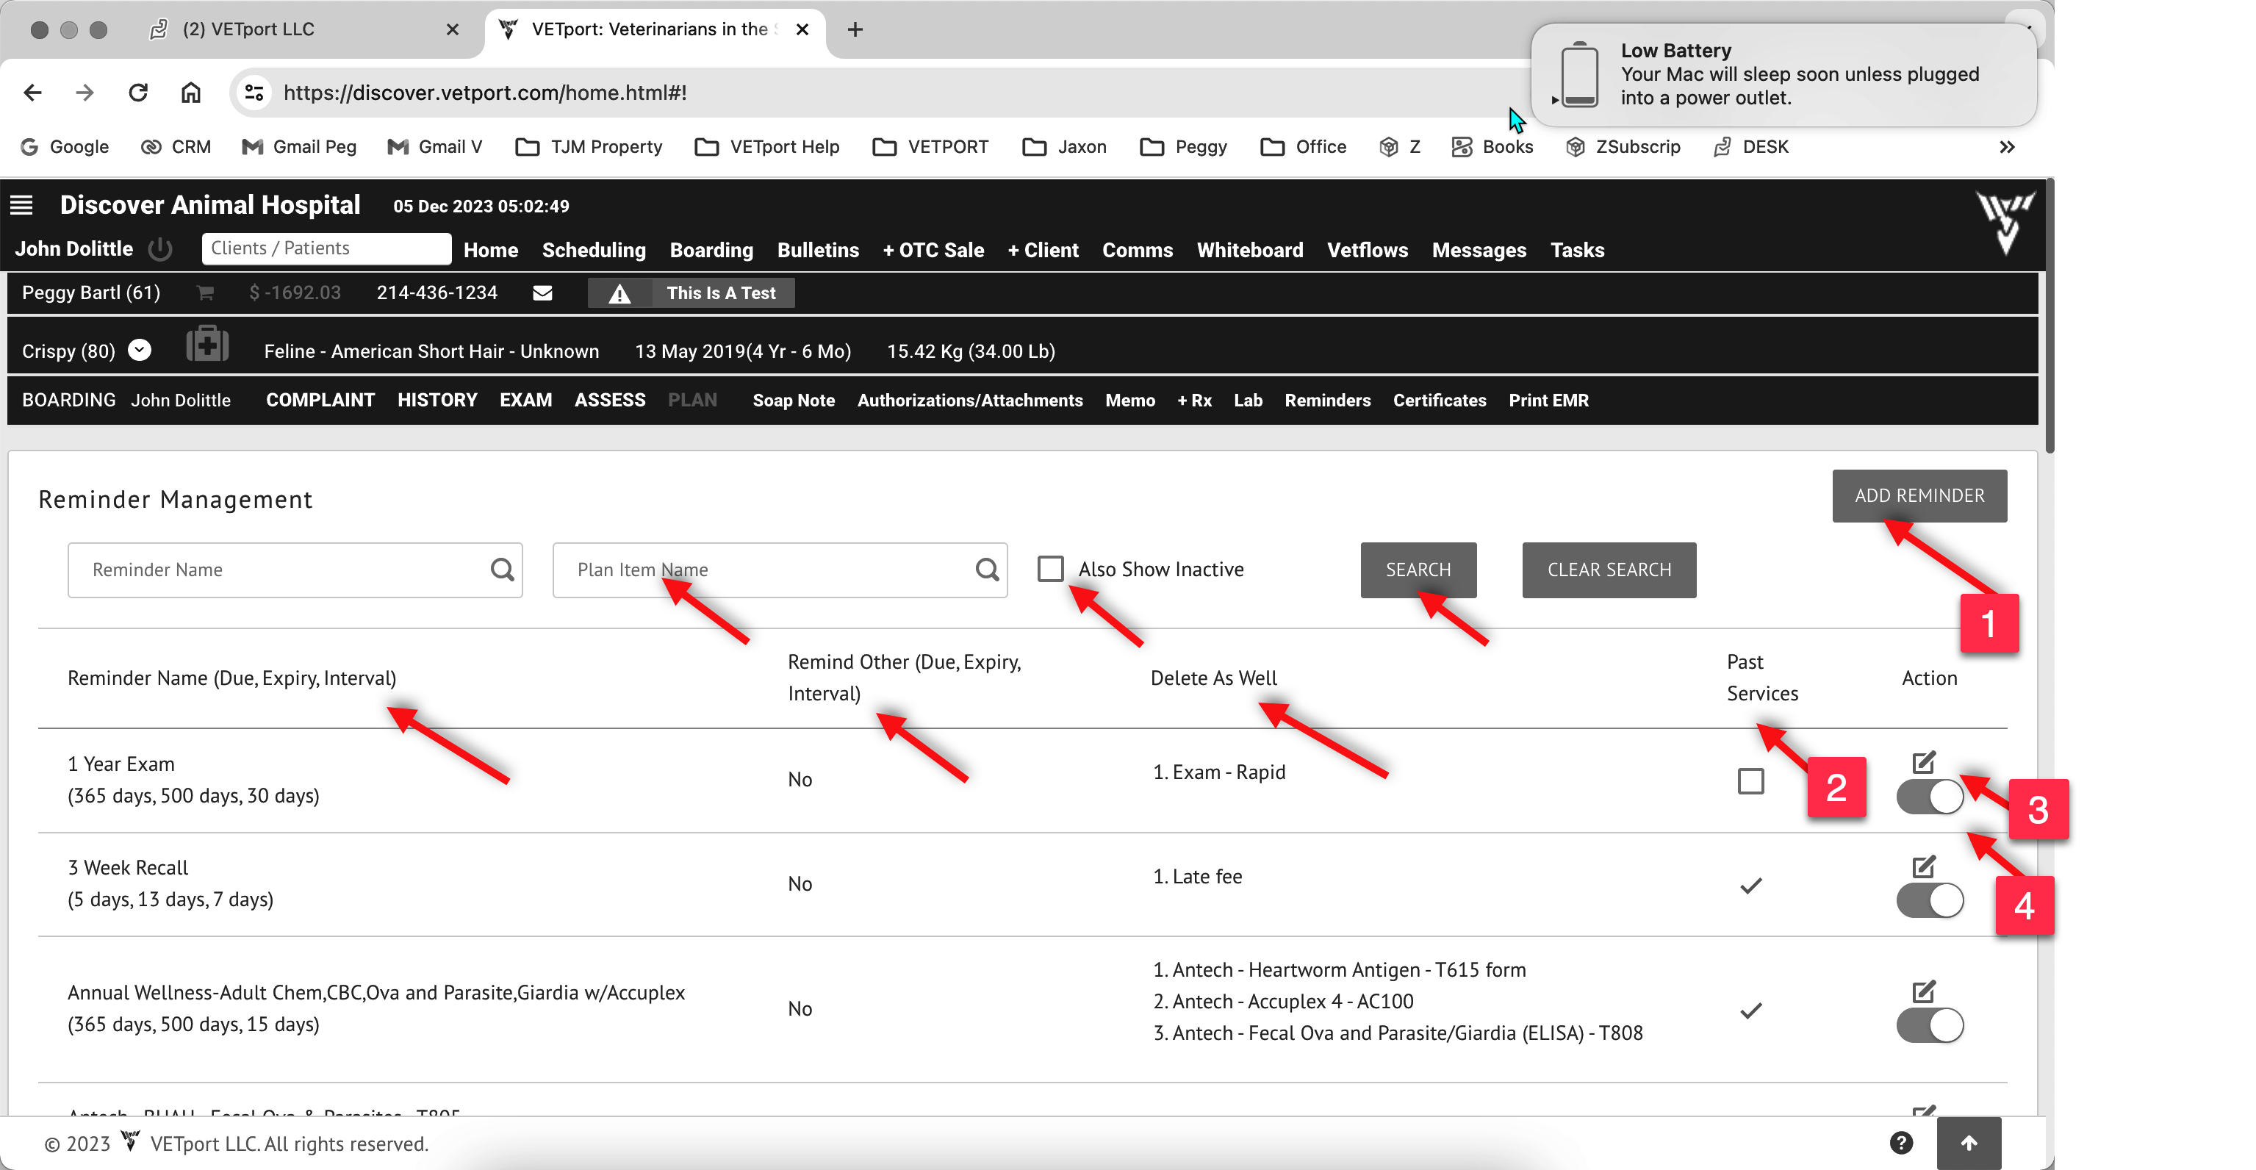Click the warning triangle alert icon
This screenshot has width=2256, height=1170.
[619, 293]
